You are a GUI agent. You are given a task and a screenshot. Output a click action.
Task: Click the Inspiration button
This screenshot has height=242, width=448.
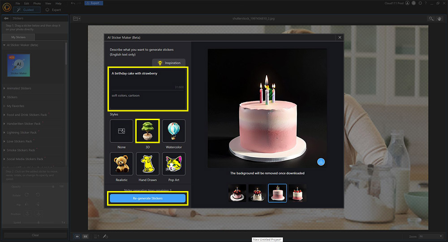point(169,63)
